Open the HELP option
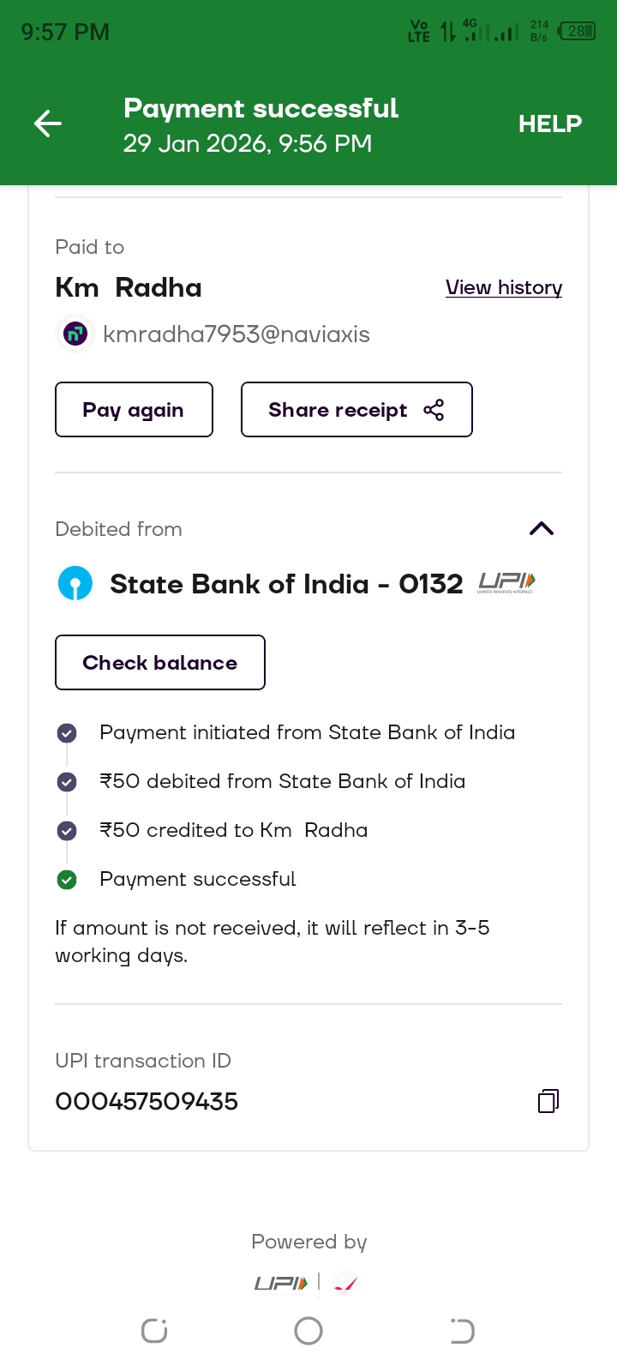Screen dimensions: 617x1372 click(x=550, y=124)
